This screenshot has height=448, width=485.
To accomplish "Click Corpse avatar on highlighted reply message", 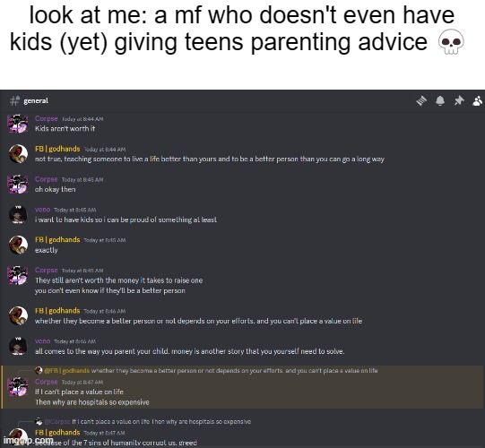I will coord(18,386).
